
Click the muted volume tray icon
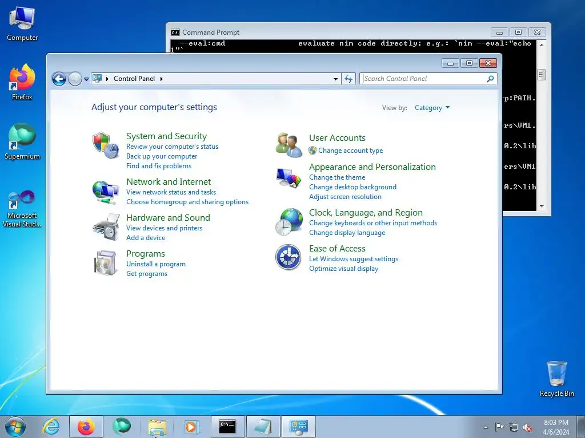tap(527, 428)
